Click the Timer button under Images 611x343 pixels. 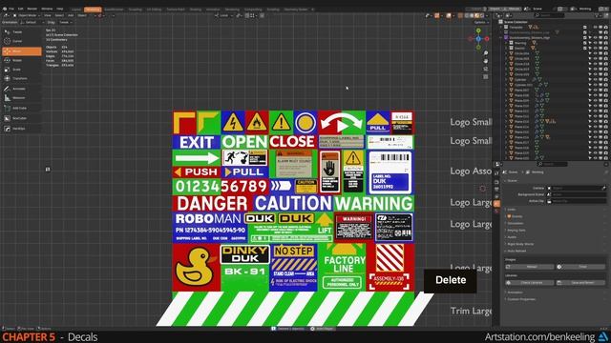click(x=580, y=267)
